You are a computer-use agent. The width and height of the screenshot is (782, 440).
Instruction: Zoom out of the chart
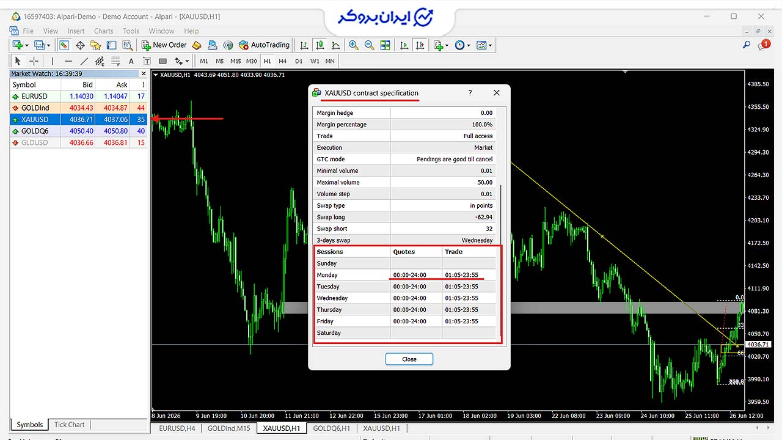369,45
